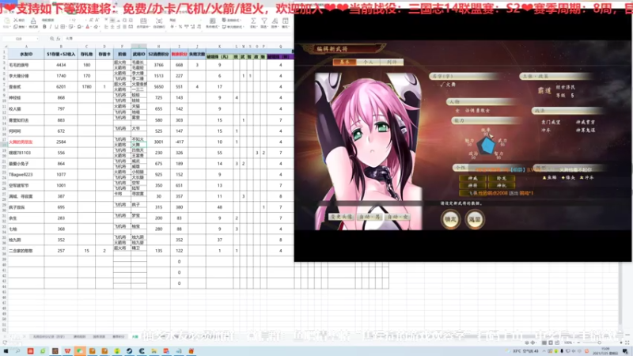Screen dimensions: 633x356
Task: Click the red font color icon
Action: pos(88,27)
